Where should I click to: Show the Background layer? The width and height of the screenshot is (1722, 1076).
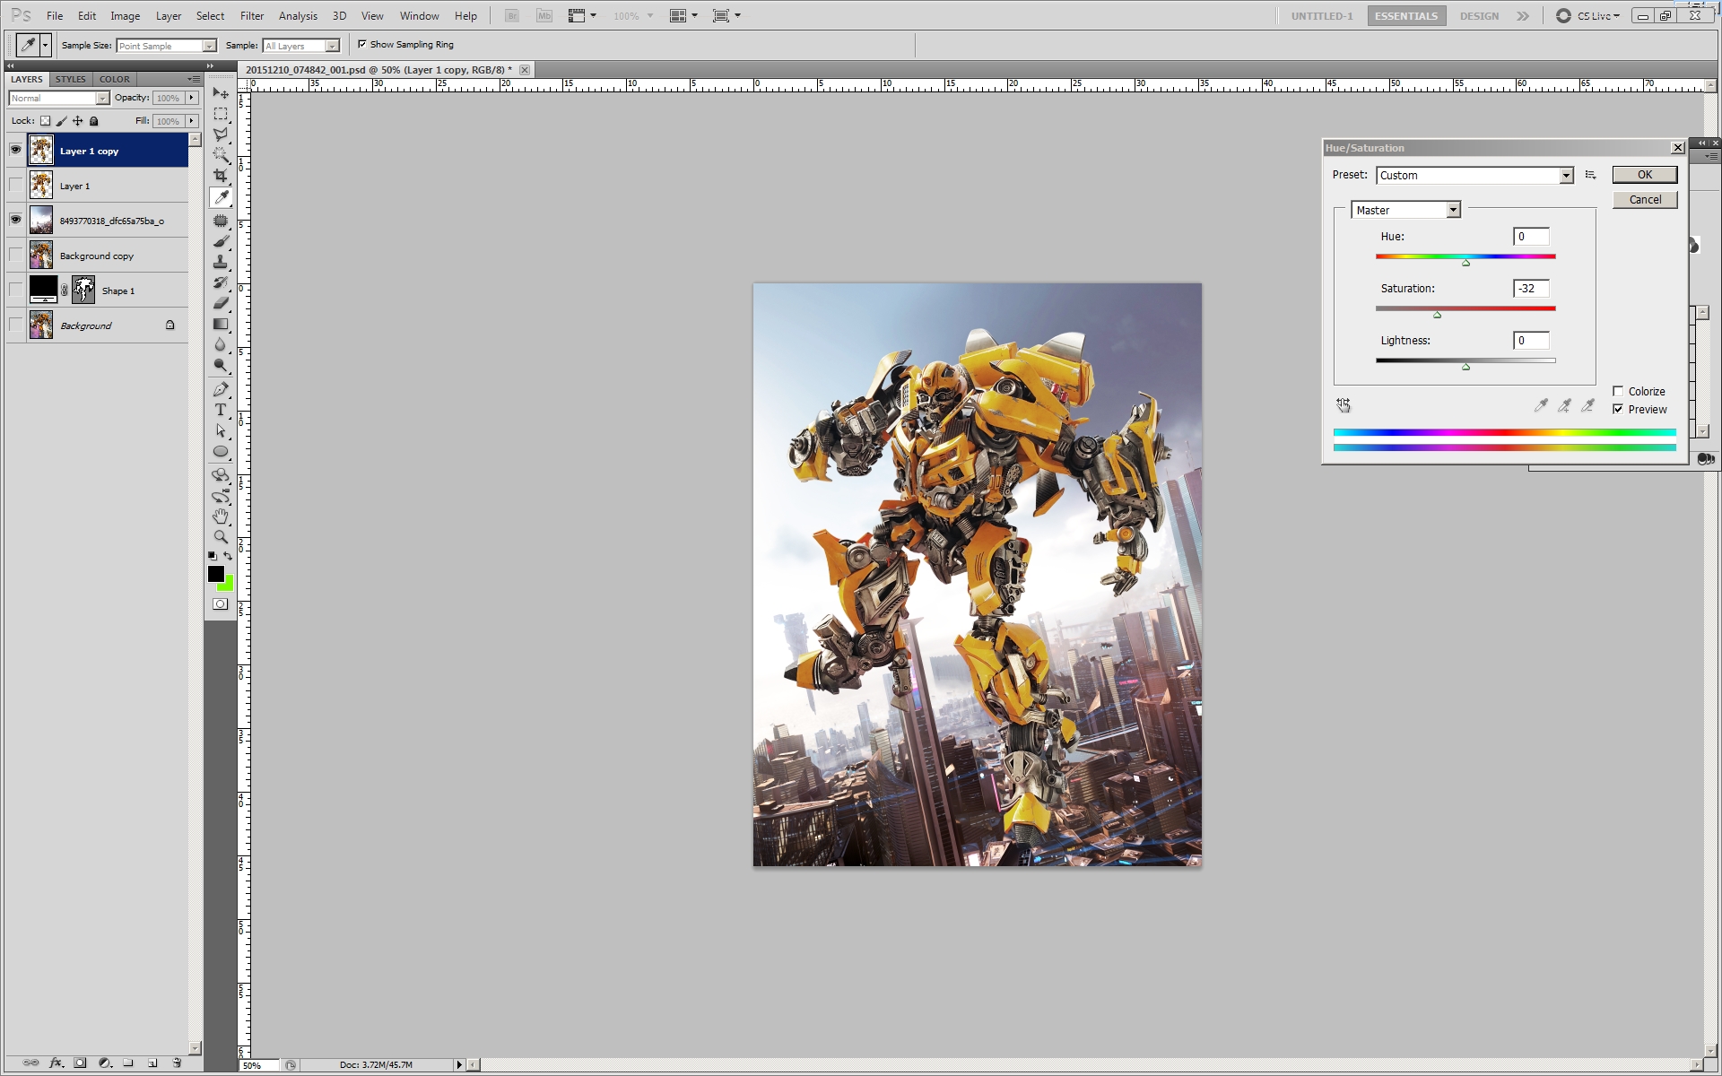point(15,325)
